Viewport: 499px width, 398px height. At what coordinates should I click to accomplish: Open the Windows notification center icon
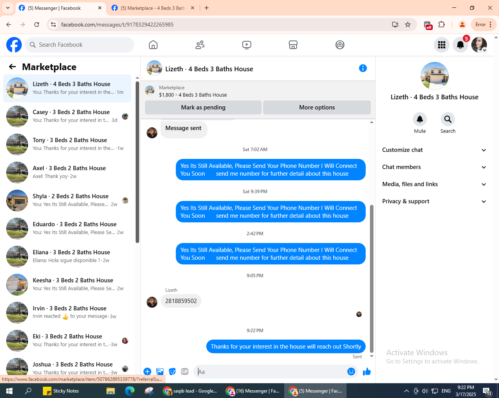(x=487, y=391)
